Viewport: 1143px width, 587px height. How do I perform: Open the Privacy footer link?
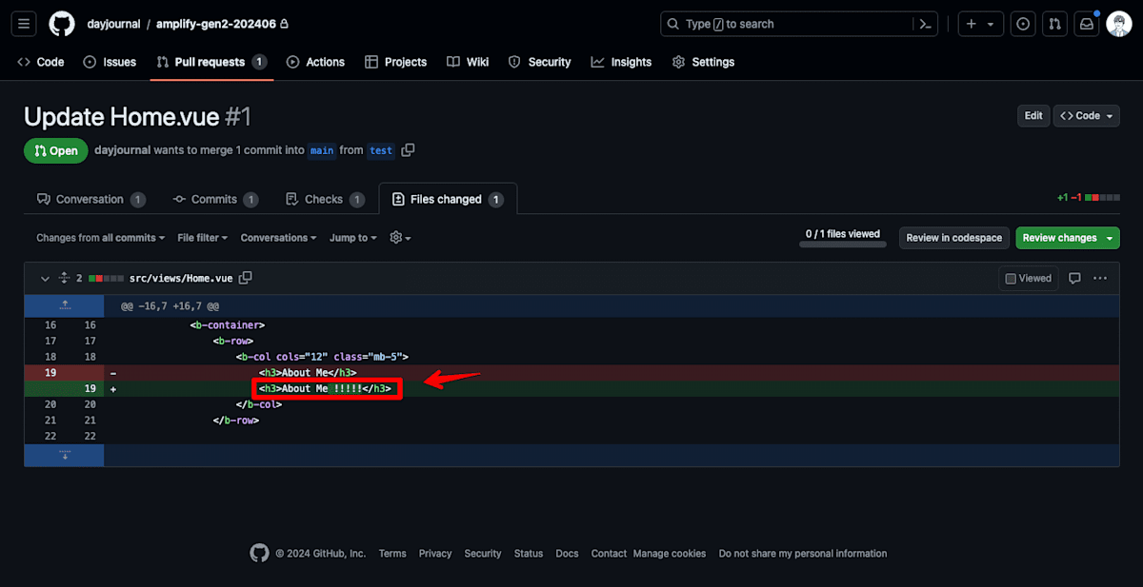coord(435,554)
